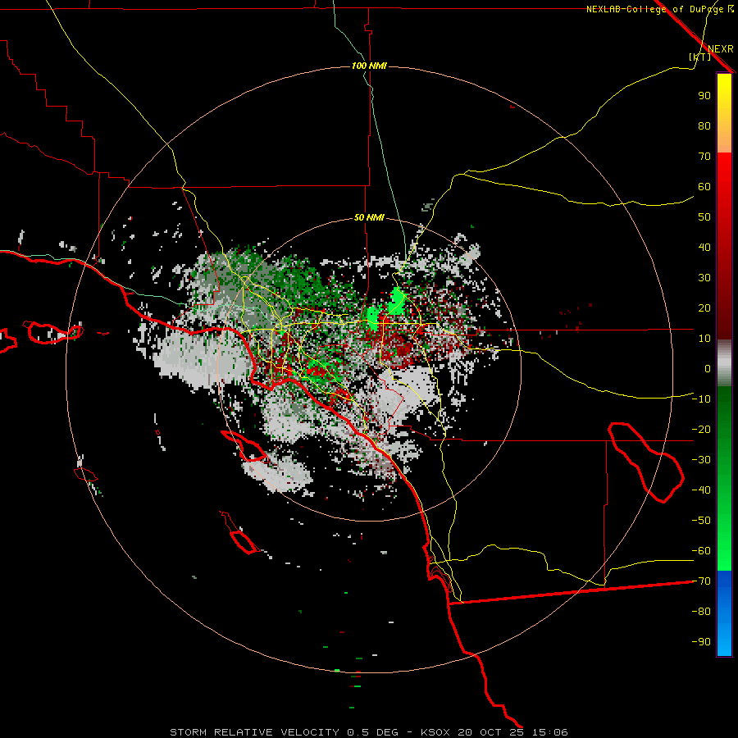738x738 pixels.
Task: Pick the bright green color bar segment near -60
Action: [724, 549]
